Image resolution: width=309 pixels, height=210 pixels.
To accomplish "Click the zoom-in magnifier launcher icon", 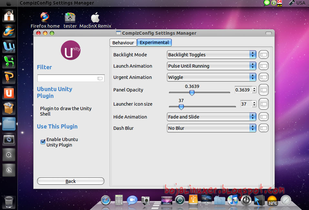I will coord(9,155).
